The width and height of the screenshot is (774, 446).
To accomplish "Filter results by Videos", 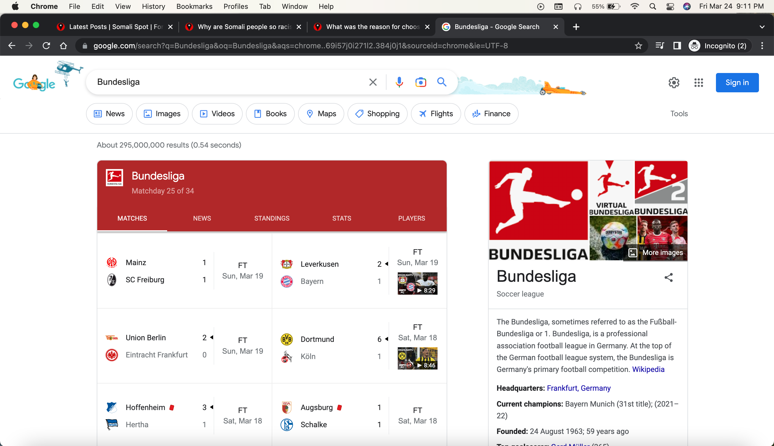I will [x=217, y=114].
